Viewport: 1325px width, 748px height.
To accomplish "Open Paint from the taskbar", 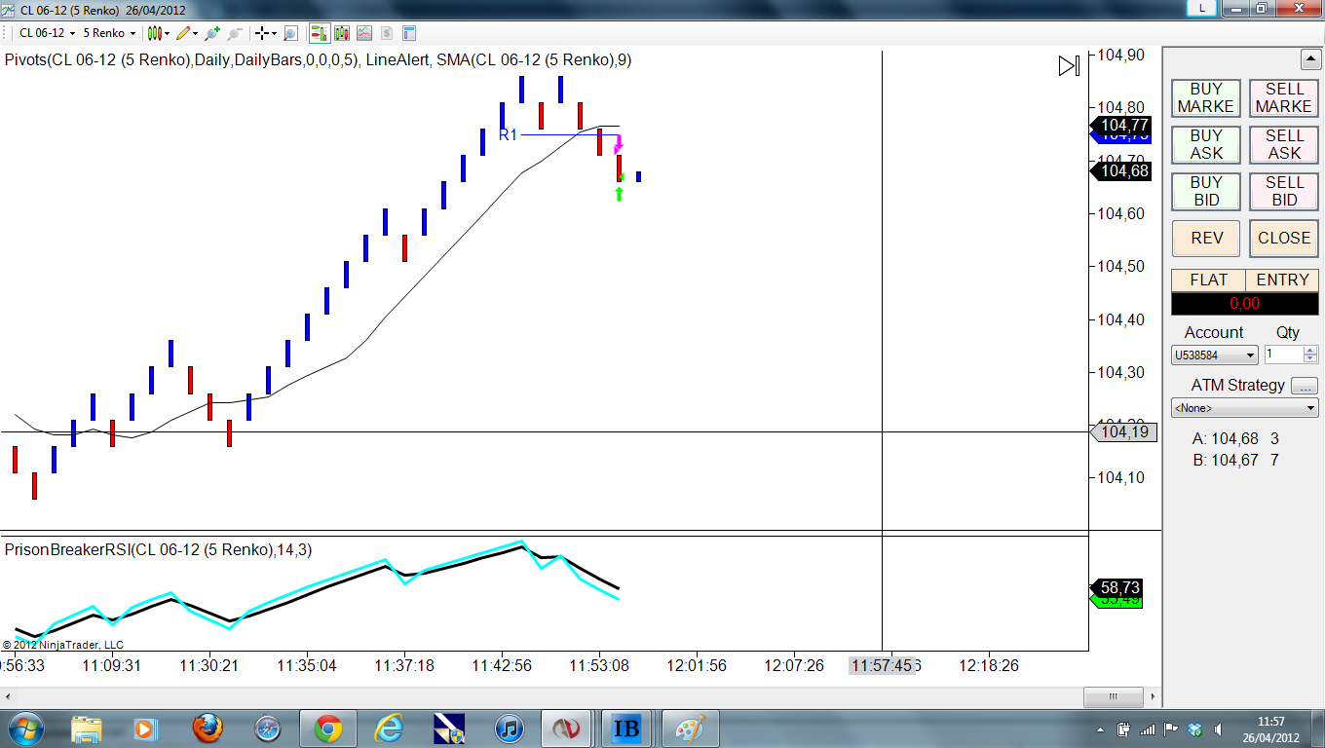I will point(690,729).
